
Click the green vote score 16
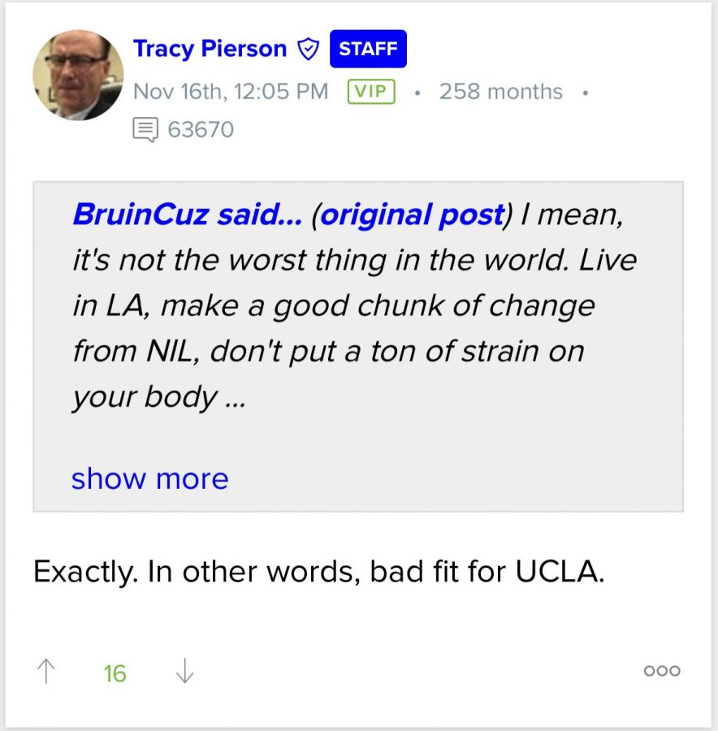pyautogui.click(x=115, y=673)
